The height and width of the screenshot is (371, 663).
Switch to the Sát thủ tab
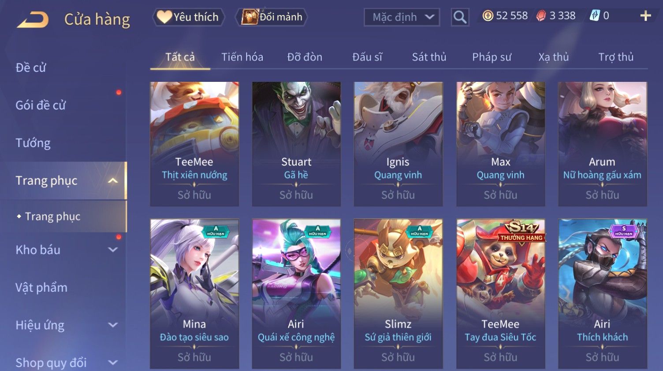pyautogui.click(x=429, y=57)
